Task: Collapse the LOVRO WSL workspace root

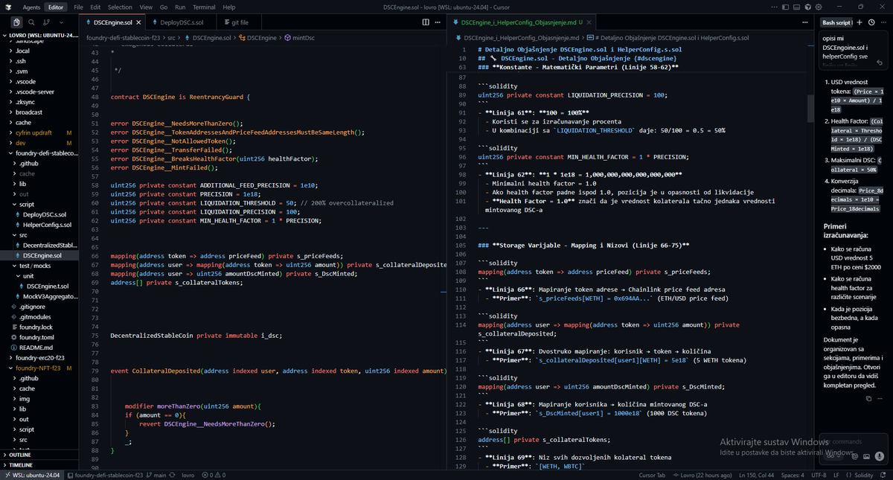Action: [39, 35]
